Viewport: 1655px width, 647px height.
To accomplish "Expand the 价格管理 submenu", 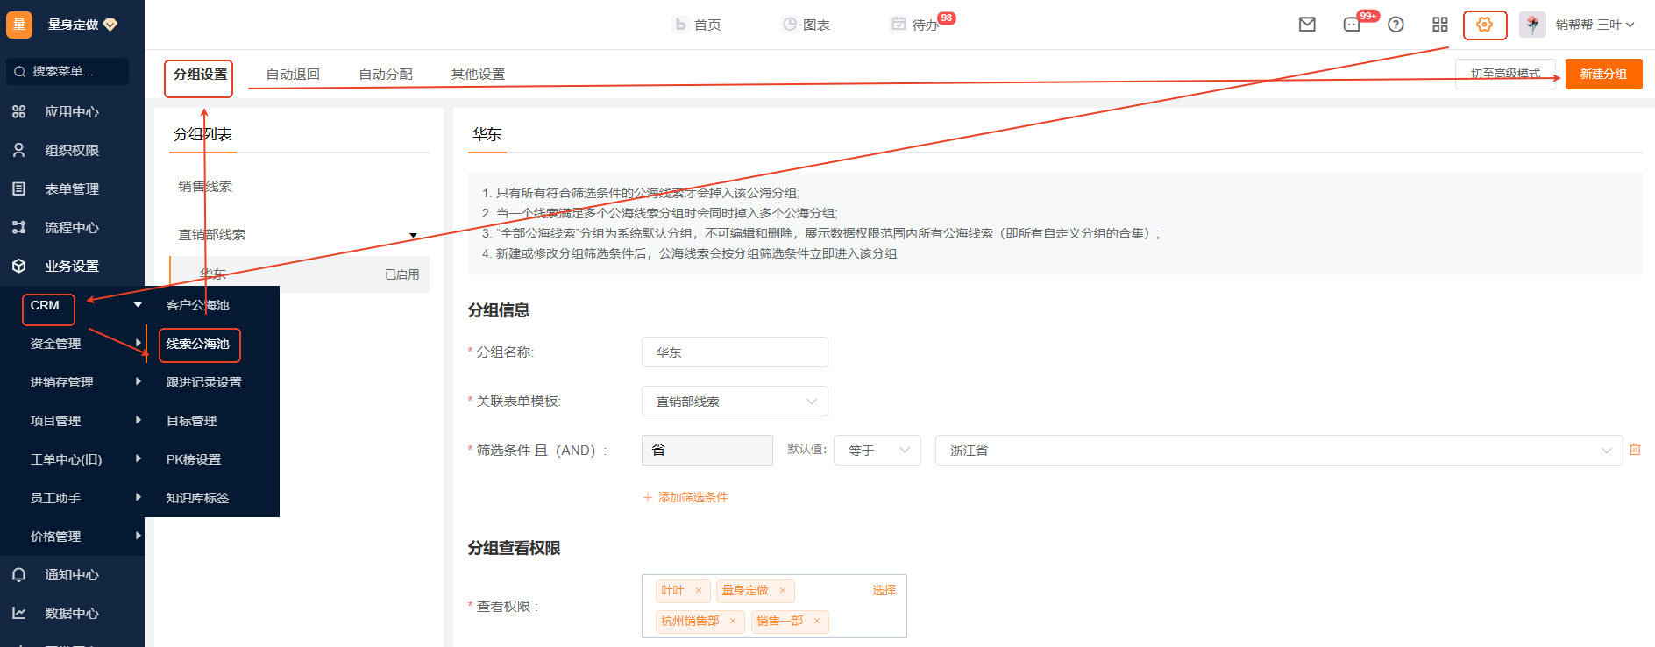I will (x=138, y=536).
